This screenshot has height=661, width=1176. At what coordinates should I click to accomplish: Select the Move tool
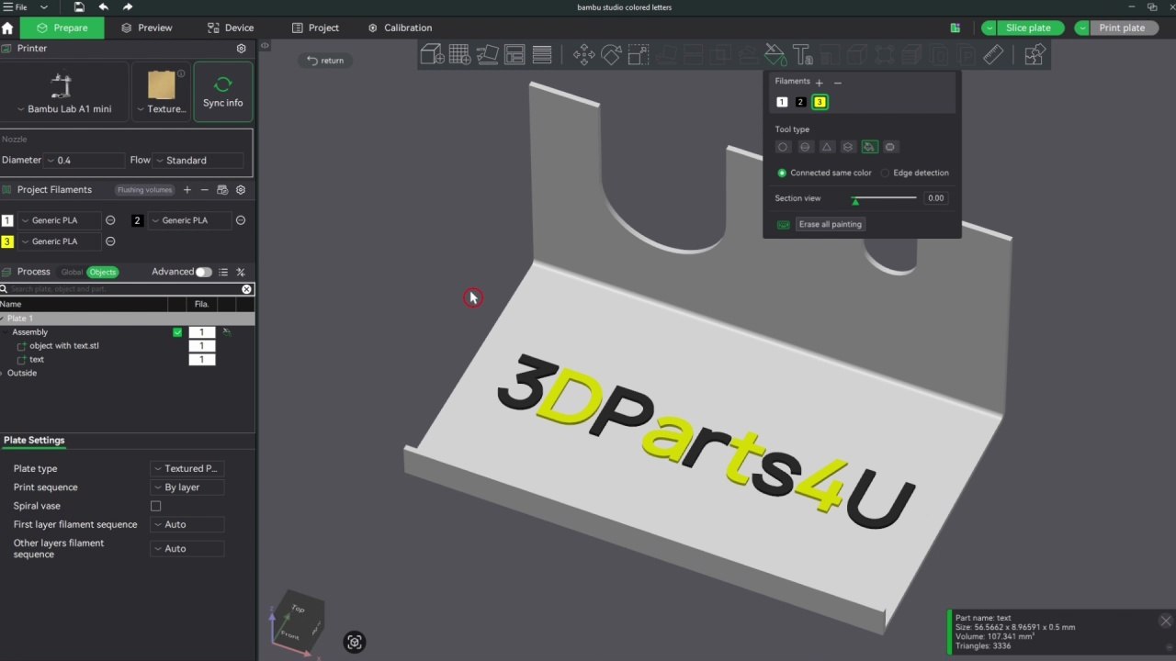583,55
